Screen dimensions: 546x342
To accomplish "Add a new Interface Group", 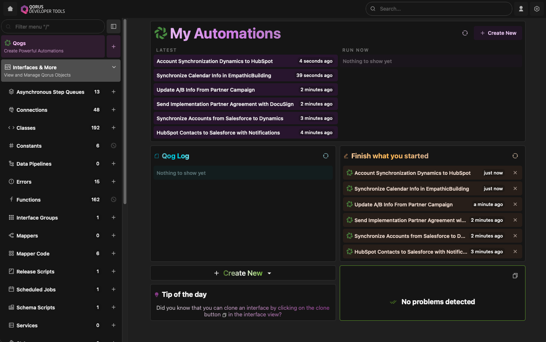I will (114, 217).
